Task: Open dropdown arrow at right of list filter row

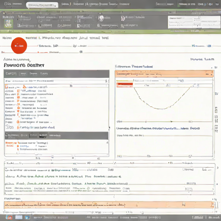Action: click(106, 81)
